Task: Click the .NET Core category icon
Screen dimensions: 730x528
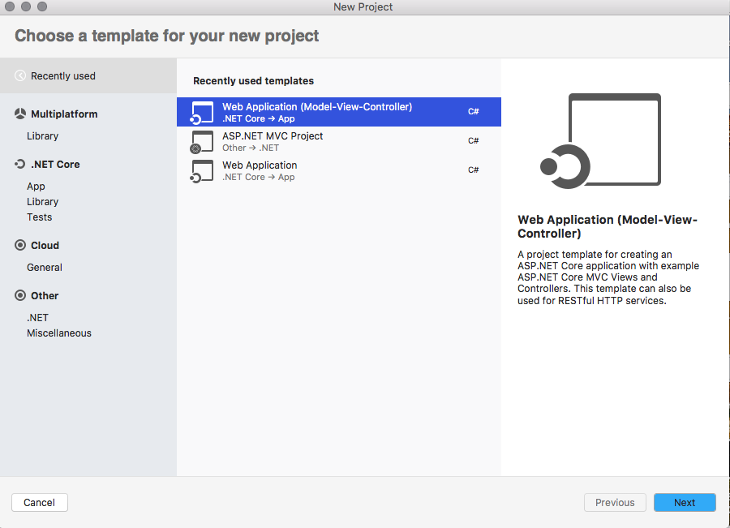Action: (x=20, y=164)
